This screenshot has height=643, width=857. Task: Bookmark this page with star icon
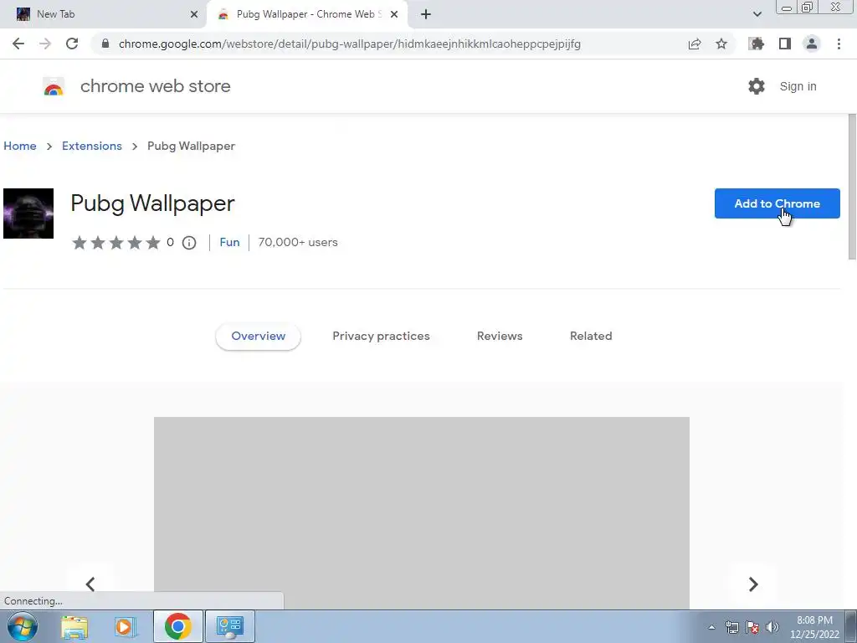pyautogui.click(x=721, y=44)
